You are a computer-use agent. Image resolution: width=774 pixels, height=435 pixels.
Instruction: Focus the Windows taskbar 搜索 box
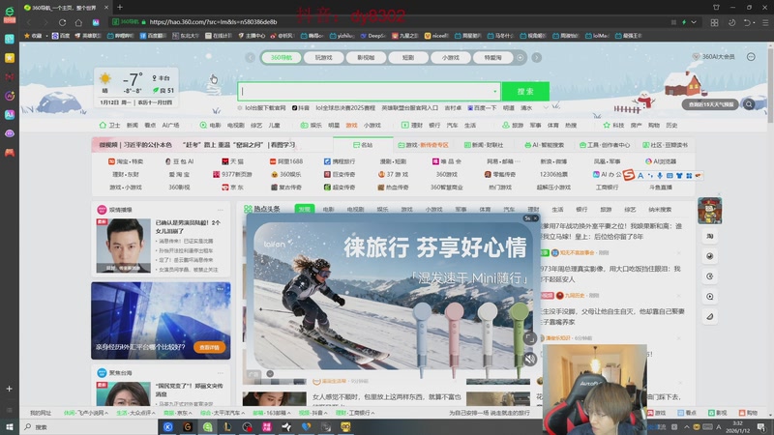(x=89, y=426)
